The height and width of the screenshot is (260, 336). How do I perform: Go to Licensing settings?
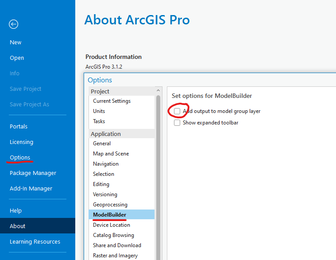21,142
